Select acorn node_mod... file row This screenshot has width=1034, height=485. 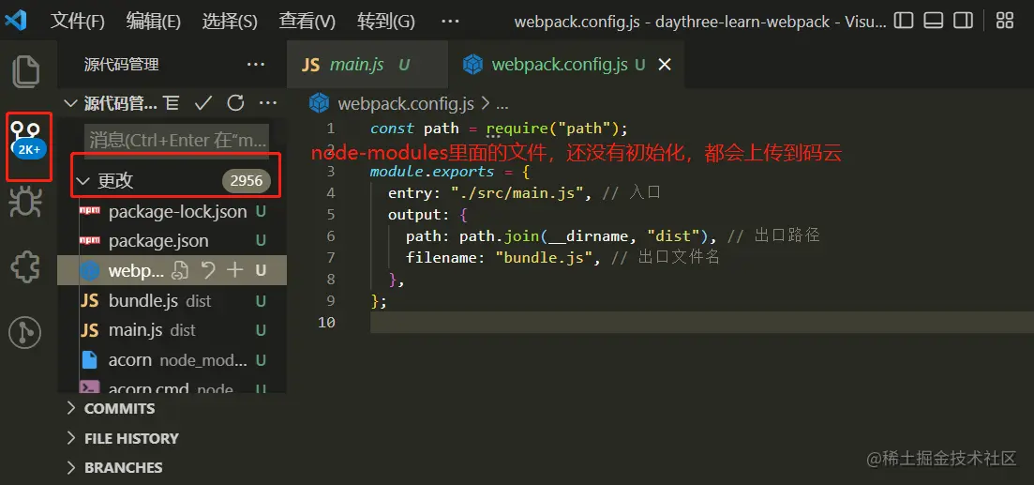tap(172, 360)
